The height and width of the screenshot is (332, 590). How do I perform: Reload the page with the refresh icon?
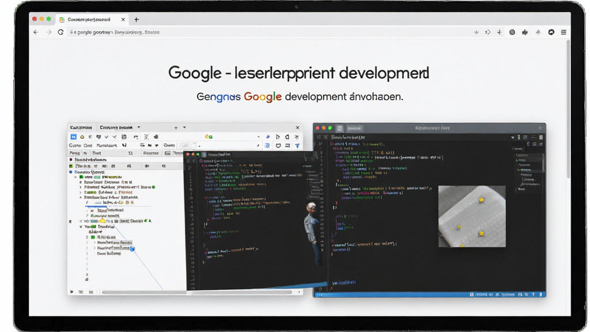[x=60, y=32]
